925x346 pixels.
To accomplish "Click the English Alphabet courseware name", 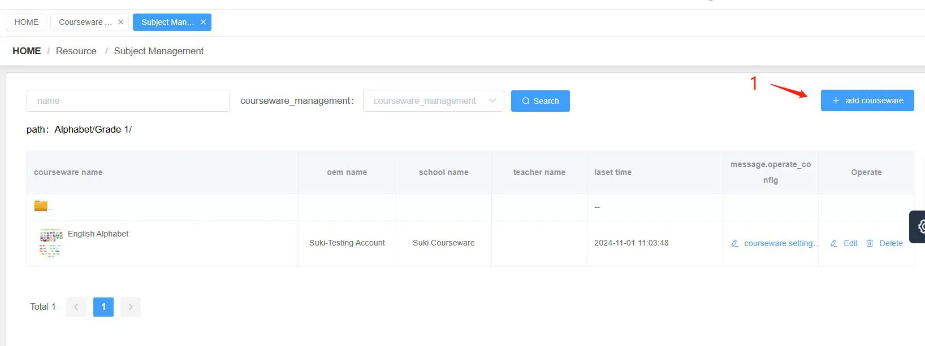I will click(x=98, y=234).
